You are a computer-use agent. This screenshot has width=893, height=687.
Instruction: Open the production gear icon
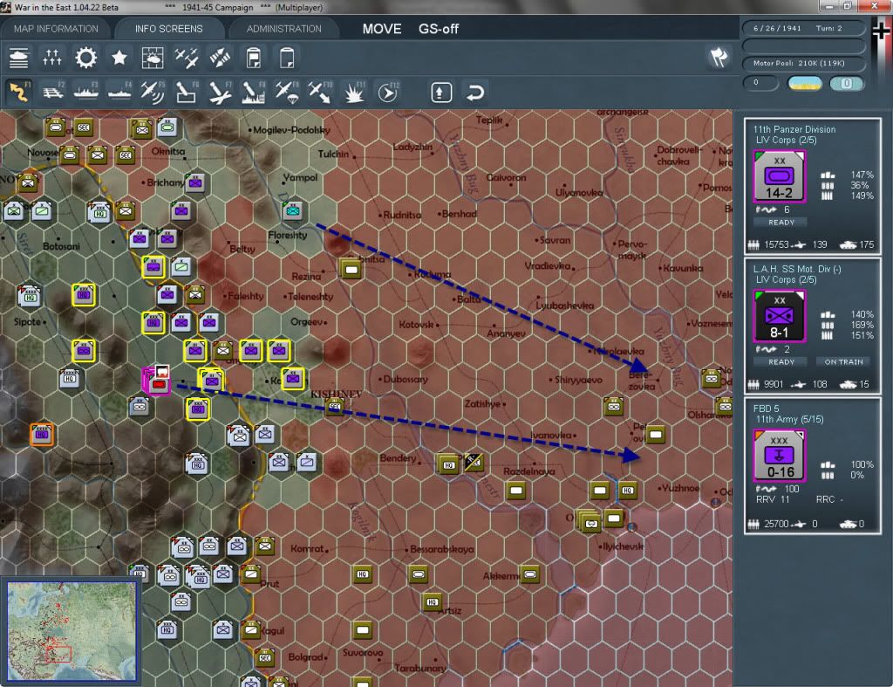86,58
